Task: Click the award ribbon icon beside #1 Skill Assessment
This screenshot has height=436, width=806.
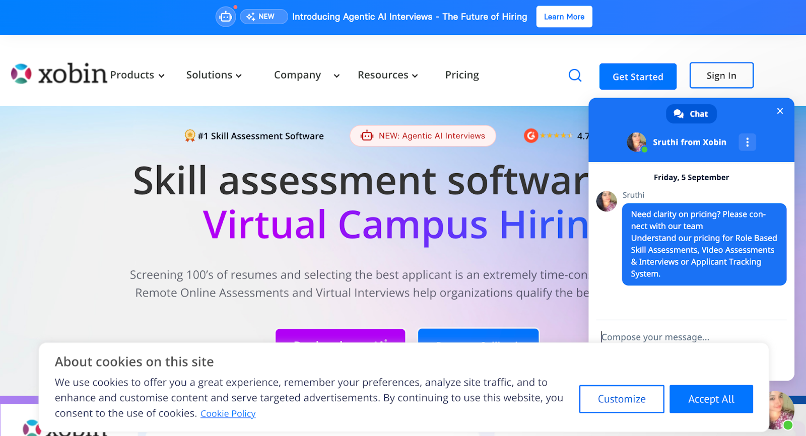Action: (190, 135)
